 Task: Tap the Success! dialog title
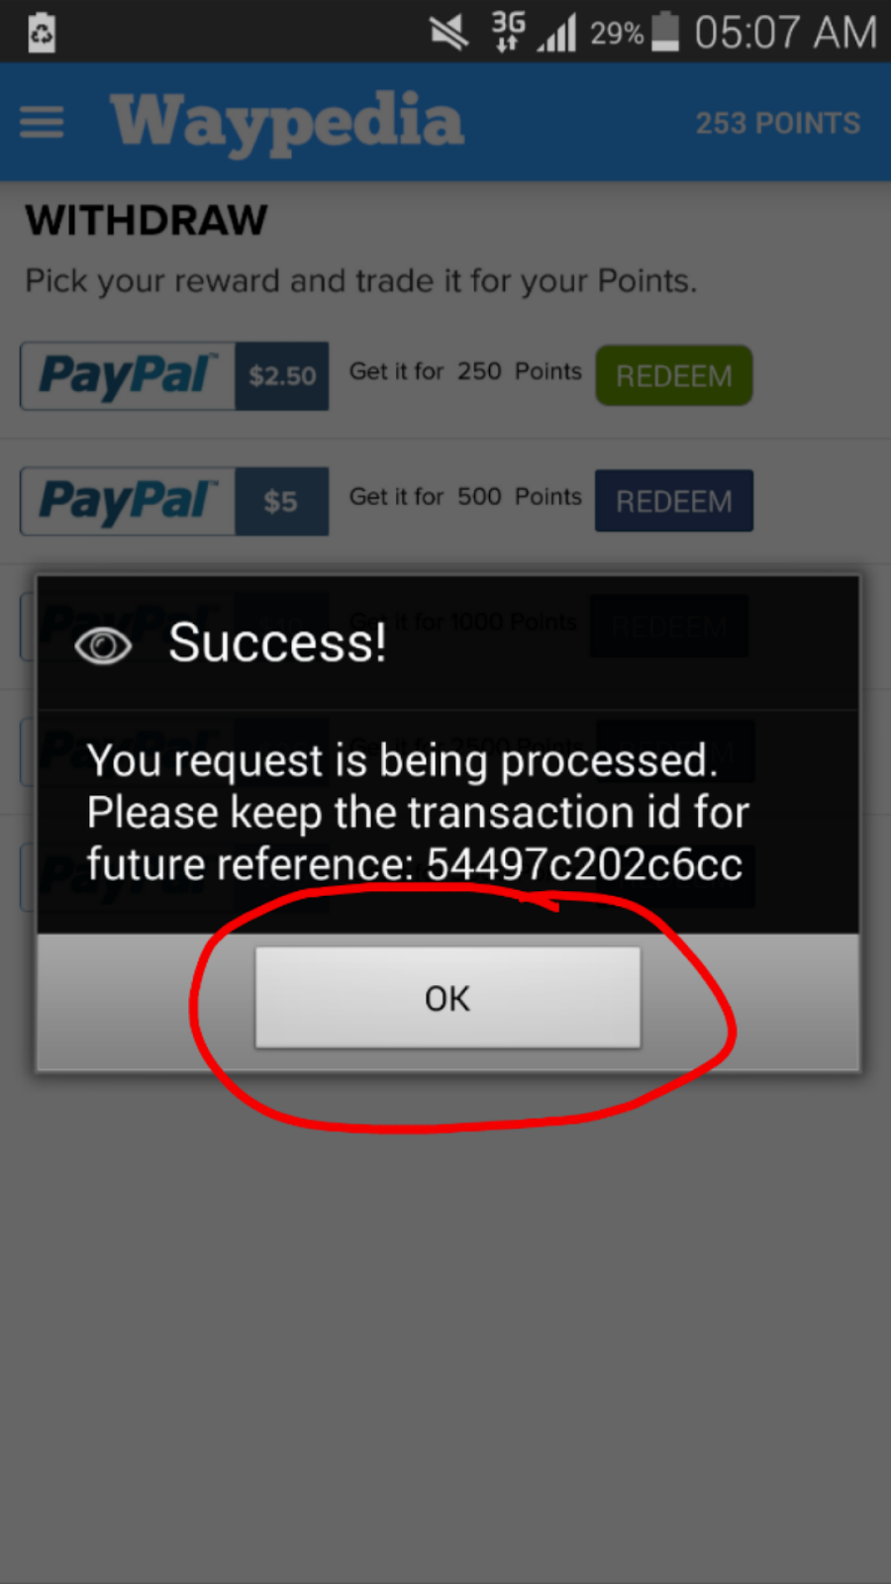(277, 643)
